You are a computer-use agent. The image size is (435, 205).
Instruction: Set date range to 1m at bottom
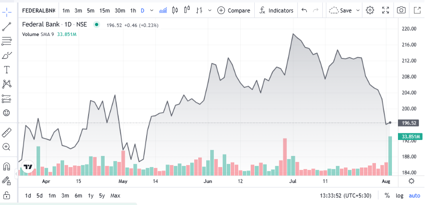(x=52, y=195)
